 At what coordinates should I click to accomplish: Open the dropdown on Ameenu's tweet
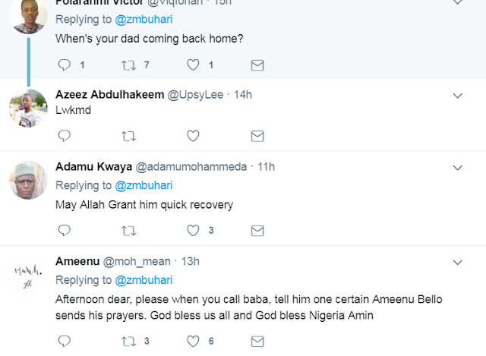click(457, 262)
